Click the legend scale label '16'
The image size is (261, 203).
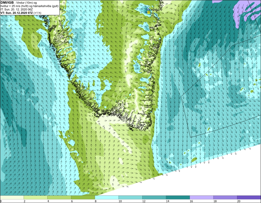click(x=191, y=201)
